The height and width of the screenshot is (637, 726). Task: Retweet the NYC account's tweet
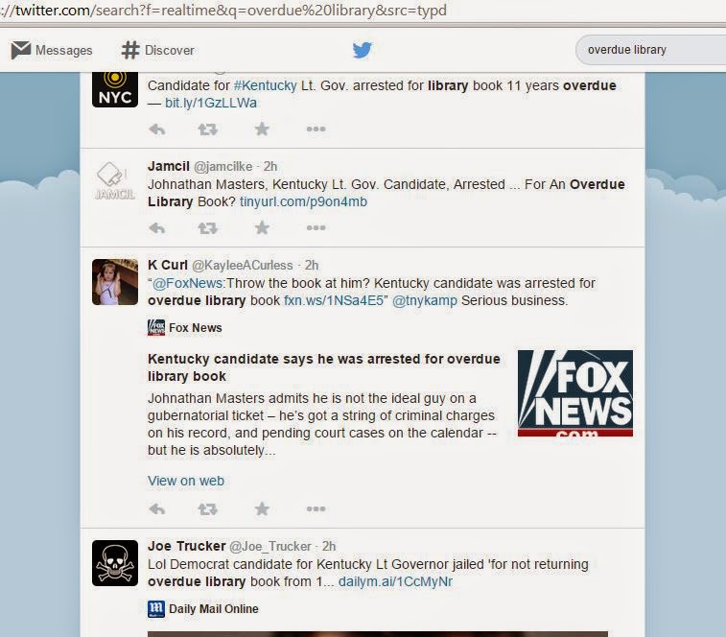pos(207,130)
